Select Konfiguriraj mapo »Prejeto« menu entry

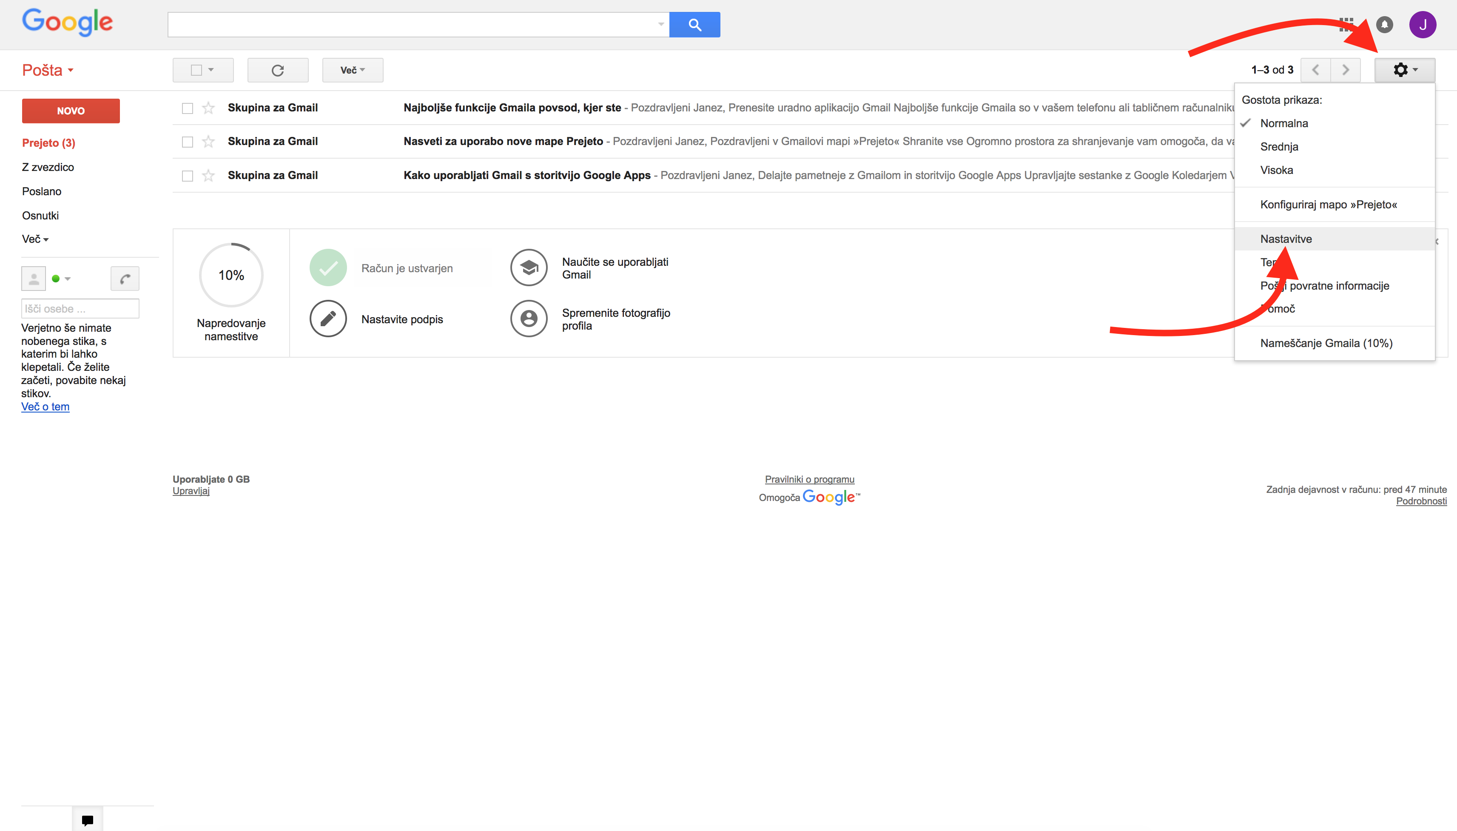coord(1328,204)
